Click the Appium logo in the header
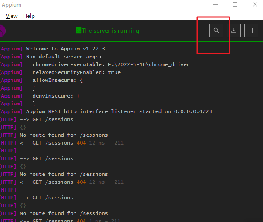Screen dimensions: 263x222 pos(2,31)
